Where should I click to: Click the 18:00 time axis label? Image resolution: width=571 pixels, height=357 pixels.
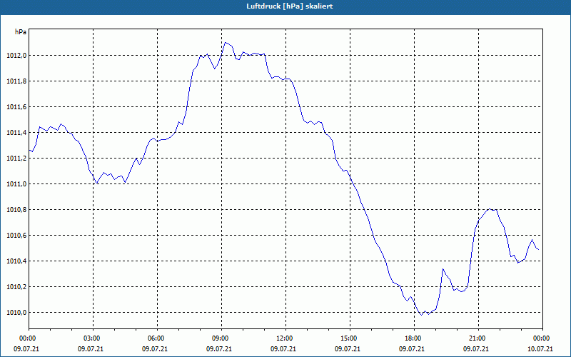tap(414, 338)
